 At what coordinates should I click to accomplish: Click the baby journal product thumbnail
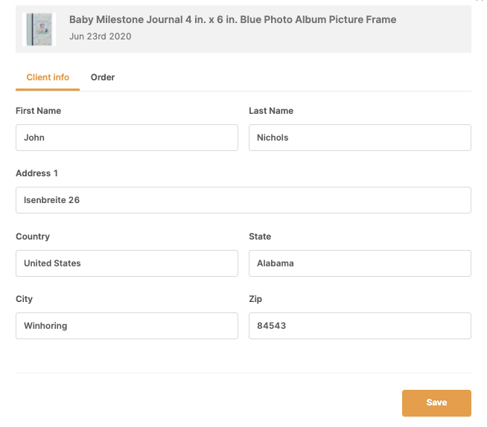click(39, 29)
